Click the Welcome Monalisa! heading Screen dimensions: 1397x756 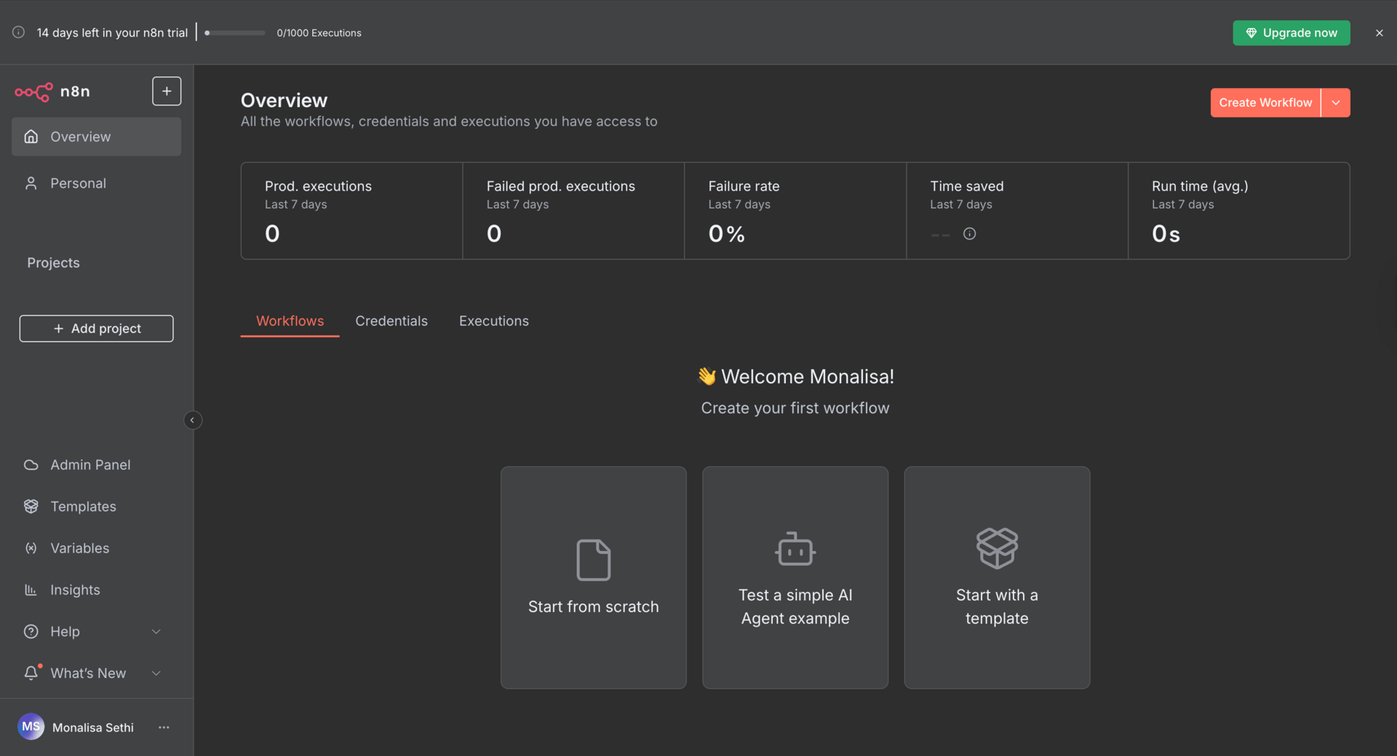[x=795, y=377]
